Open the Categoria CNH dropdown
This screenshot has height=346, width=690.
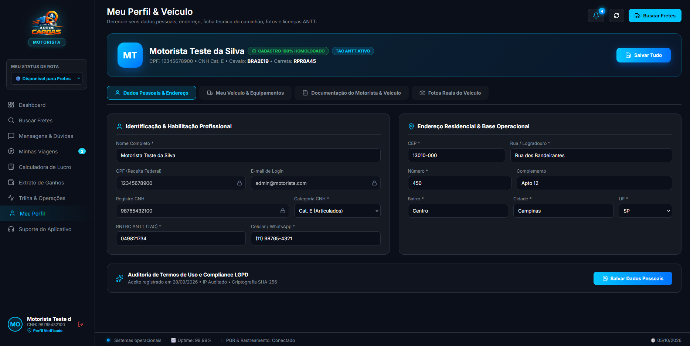(337, 211)
